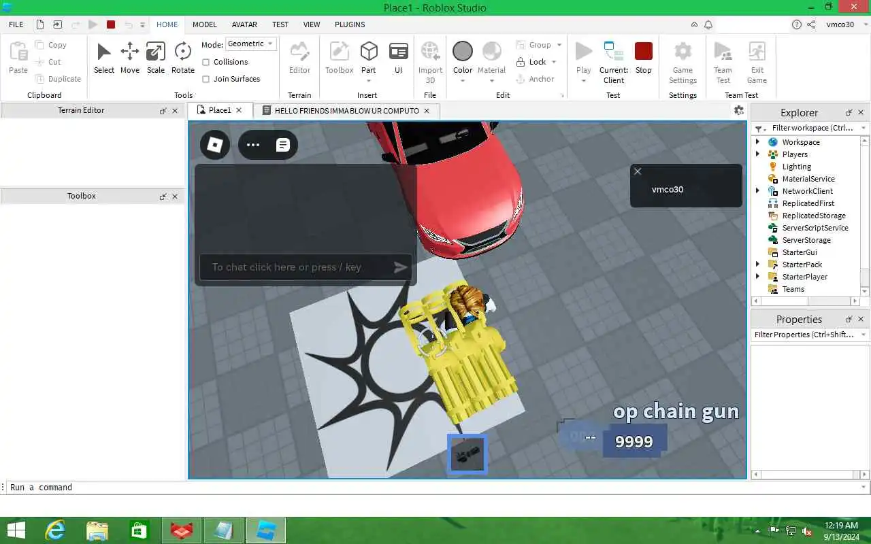Click the Anchor button
The width and height of the screenshot is (871, 544).
pyautogui.click(x=535, y=79)
